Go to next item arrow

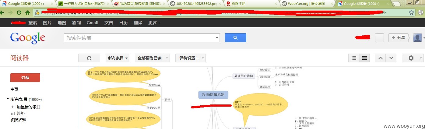point(391,58)
